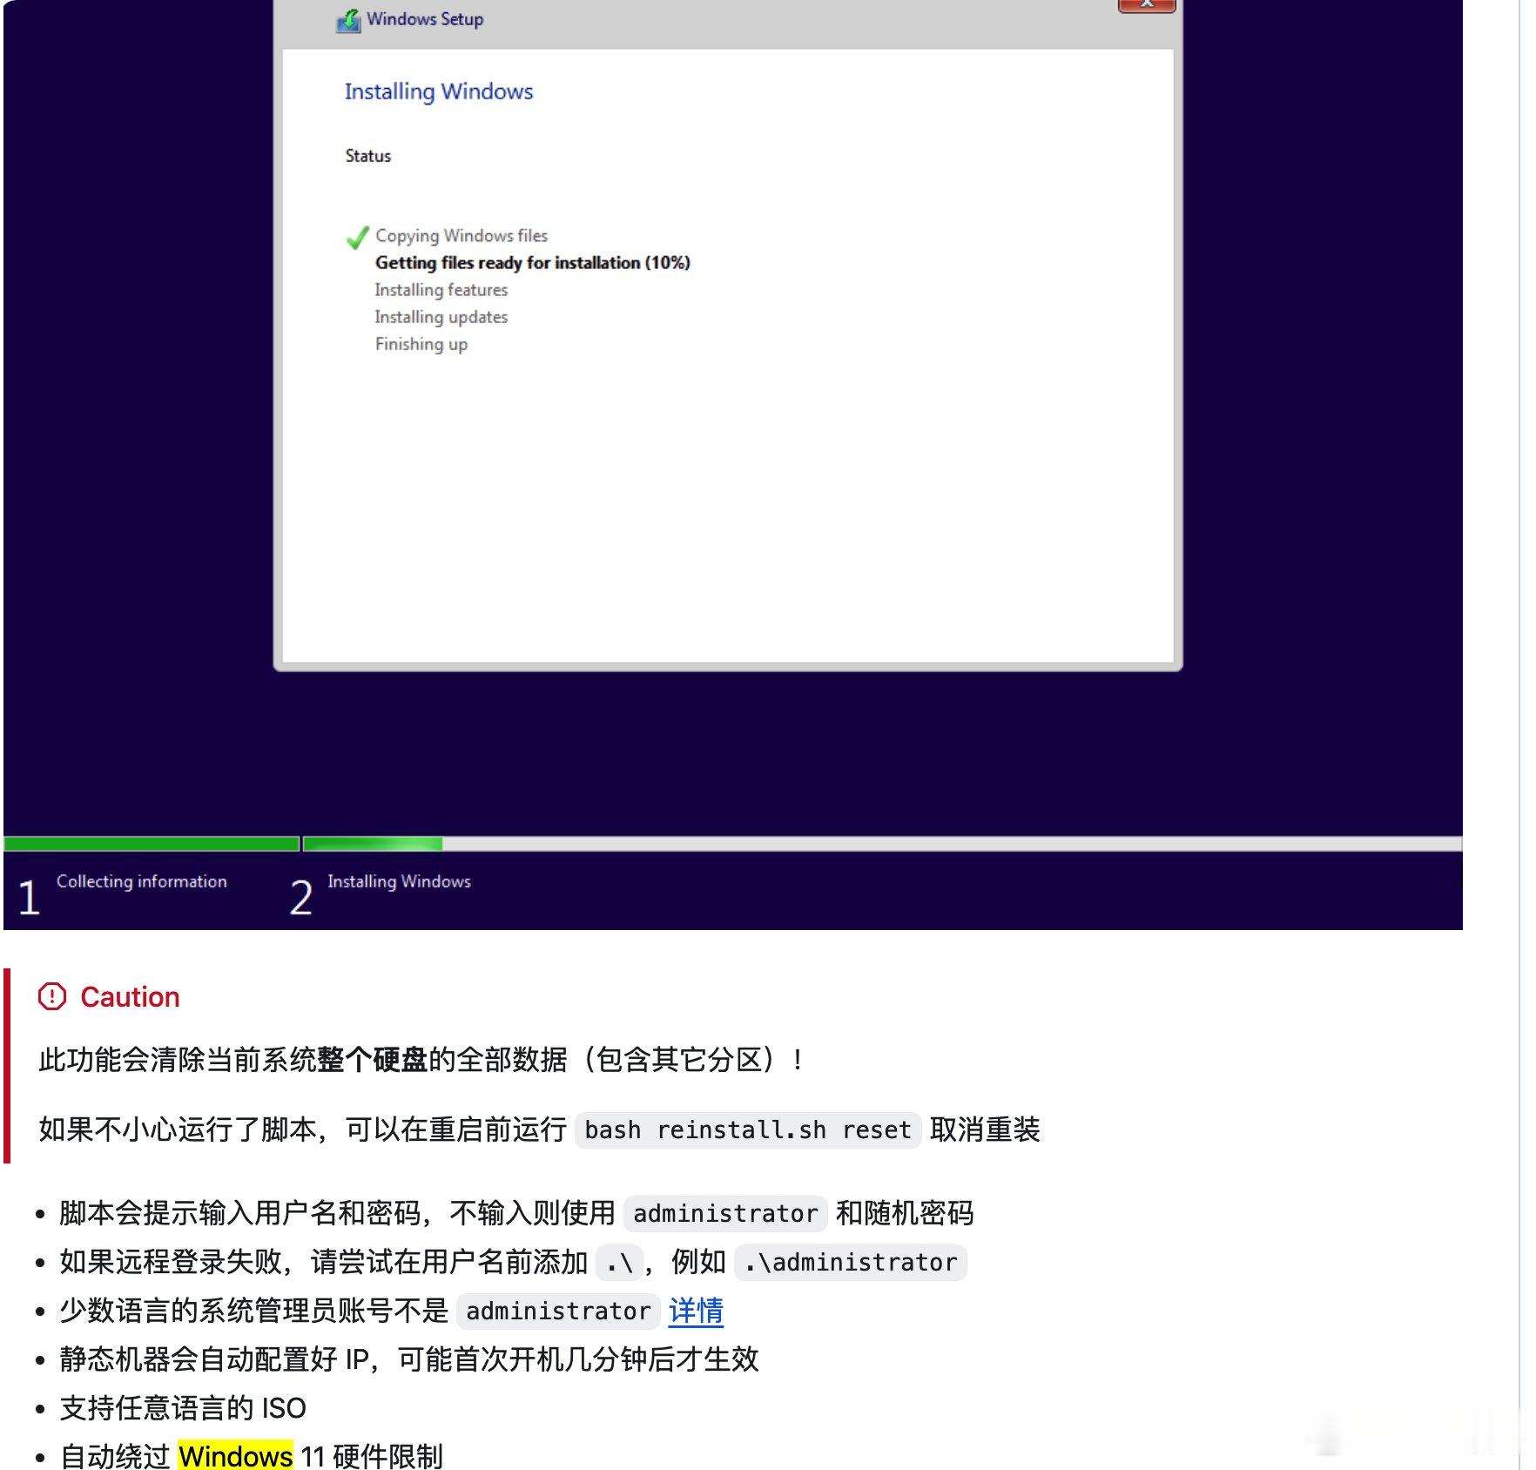Click the Installing features step

441,290
